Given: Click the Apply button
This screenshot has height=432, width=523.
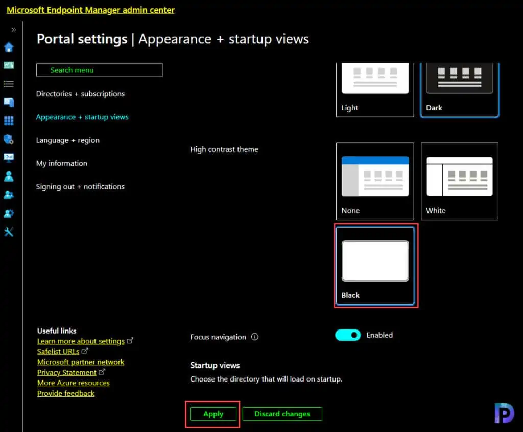Looking at the screenshot, I should (213, 414).
